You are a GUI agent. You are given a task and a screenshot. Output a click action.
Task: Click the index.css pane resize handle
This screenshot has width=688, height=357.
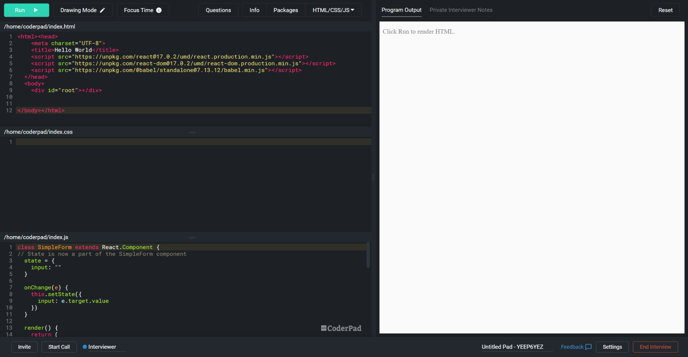tap(192, 132)
